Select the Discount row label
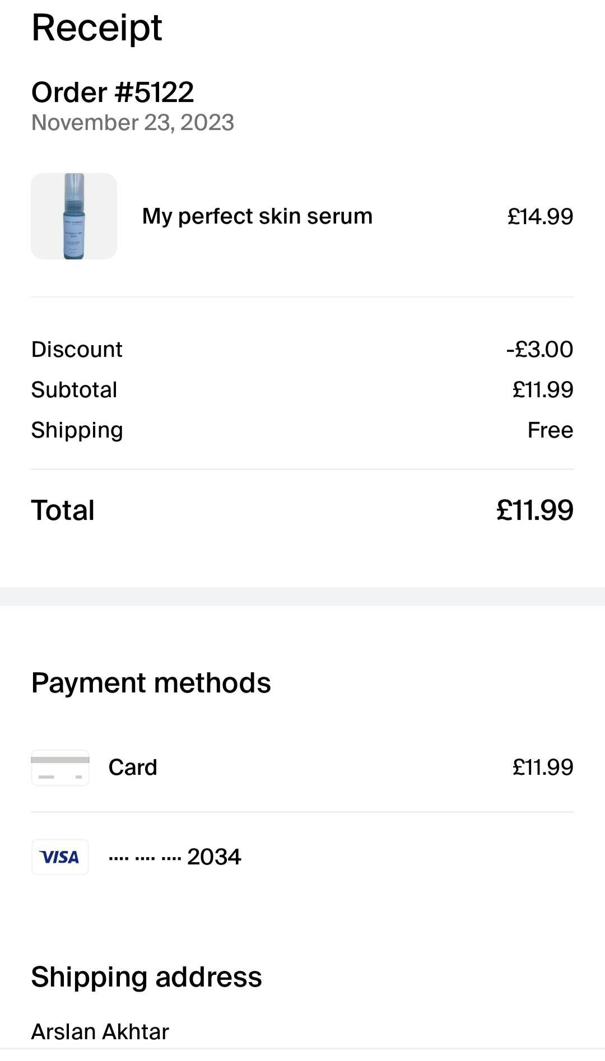Viewport: 605px width, 1061px height. (77, 350)
